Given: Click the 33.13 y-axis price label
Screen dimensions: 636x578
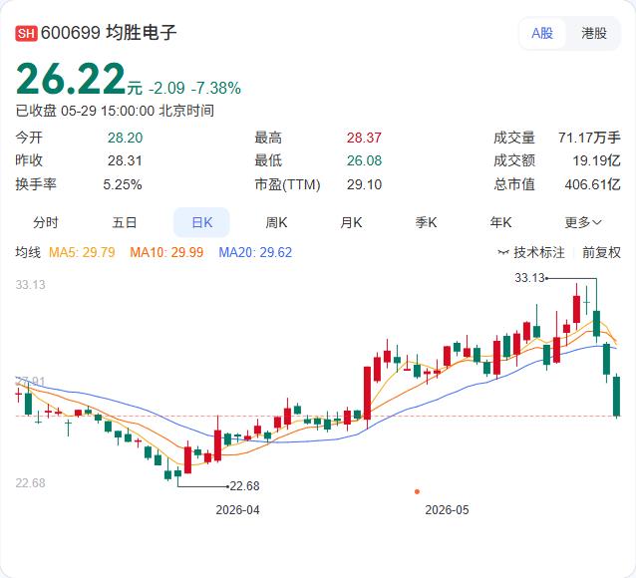Looking at the screenshot, I should click(31, 284).
